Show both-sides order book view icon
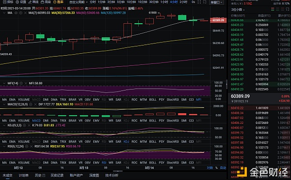Screen dimensions: 291x180 coord(273,9)
